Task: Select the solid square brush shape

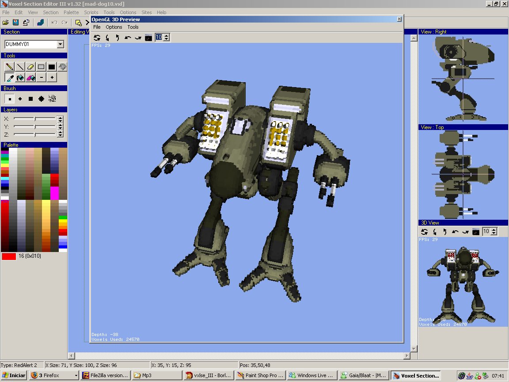Action: pyautogui.click(x=30, y=99)
